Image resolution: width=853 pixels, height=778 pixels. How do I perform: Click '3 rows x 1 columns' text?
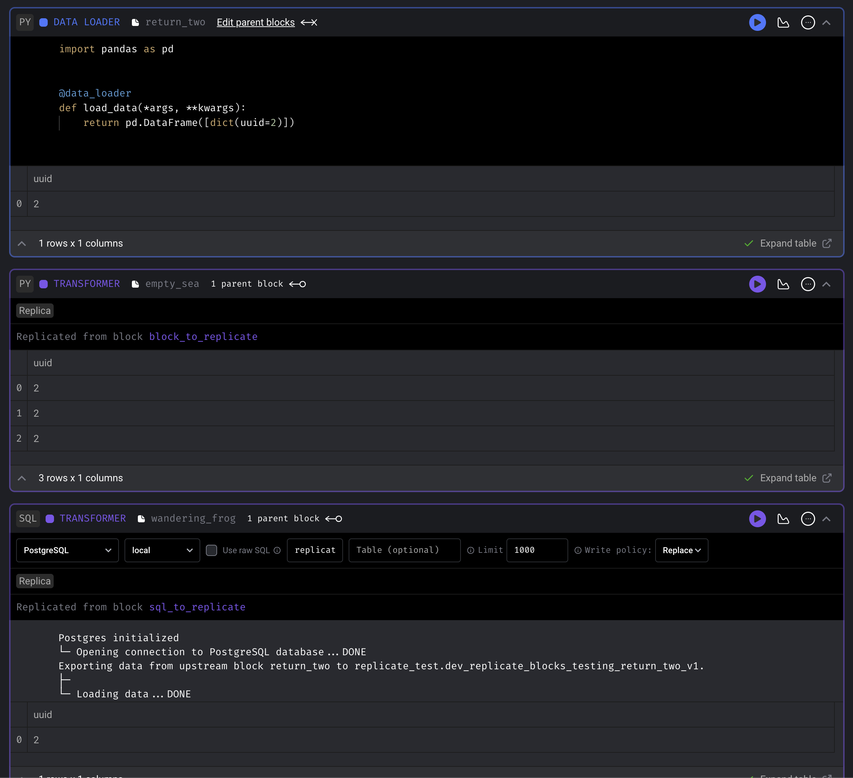point(81,478)
